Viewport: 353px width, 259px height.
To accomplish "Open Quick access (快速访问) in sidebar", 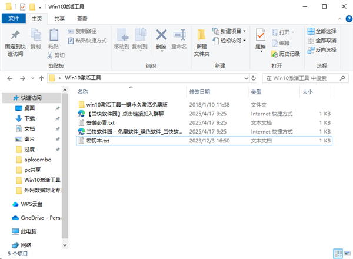I will (31, 98).
